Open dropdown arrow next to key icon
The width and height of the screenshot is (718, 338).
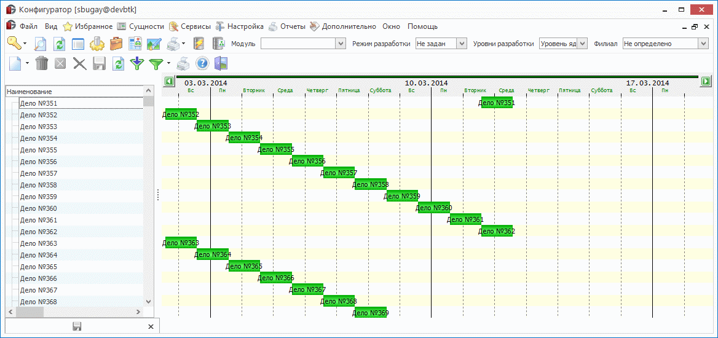(x=25, y=44)
